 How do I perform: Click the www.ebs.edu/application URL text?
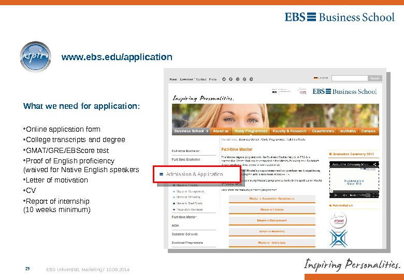117,57
